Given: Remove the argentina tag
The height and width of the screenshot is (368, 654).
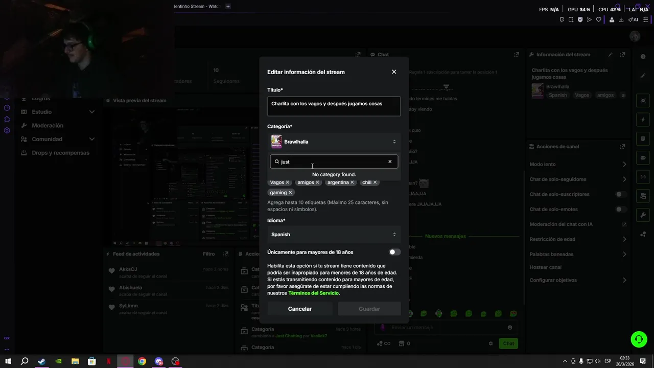Looking at the screenshot, I should click(352, 182).
